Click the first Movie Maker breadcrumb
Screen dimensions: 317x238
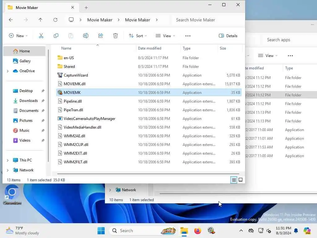(x=100, y=20)
